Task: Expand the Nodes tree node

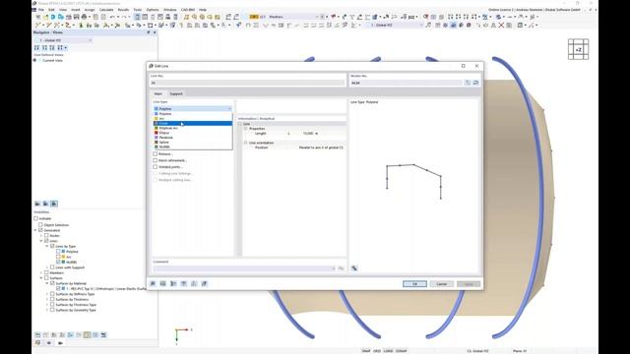Action: click(41, 236)
